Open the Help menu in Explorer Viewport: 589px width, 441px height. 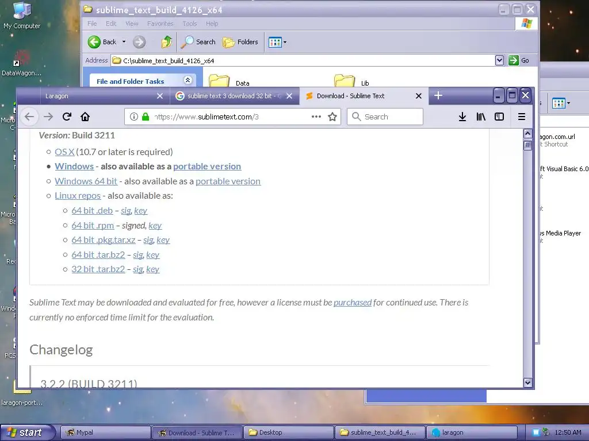tap(212, 24)
